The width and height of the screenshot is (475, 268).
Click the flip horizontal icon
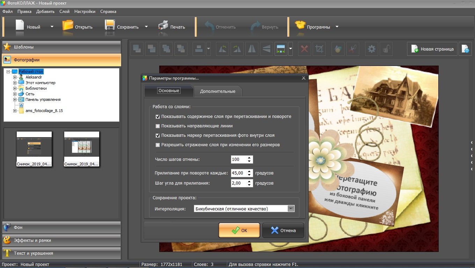[x=251, y=49]
